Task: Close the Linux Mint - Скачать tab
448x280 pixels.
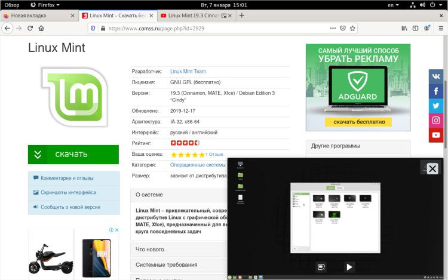Action: click(x=151, y=16)
